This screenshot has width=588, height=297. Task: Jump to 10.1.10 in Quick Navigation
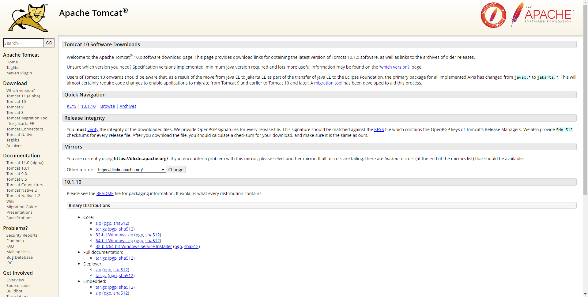(88, 106)
